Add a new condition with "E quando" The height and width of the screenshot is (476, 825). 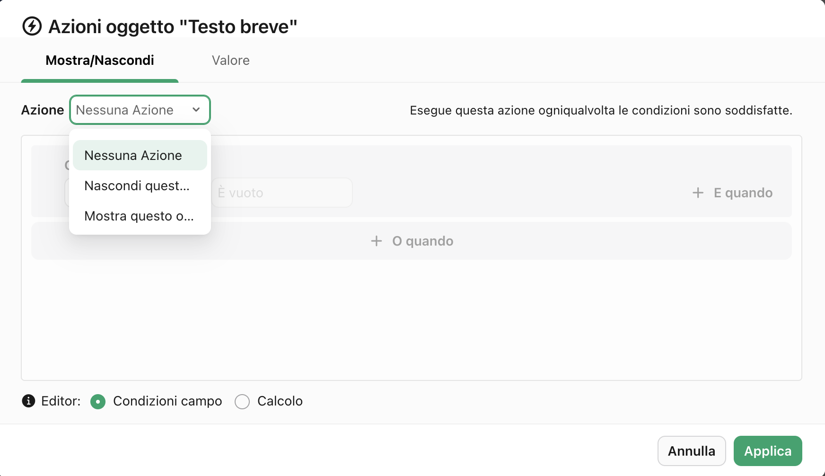coord(731,193)
